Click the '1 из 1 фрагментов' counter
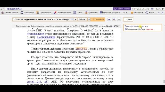165x92 pixels. [x=97, y=19]
